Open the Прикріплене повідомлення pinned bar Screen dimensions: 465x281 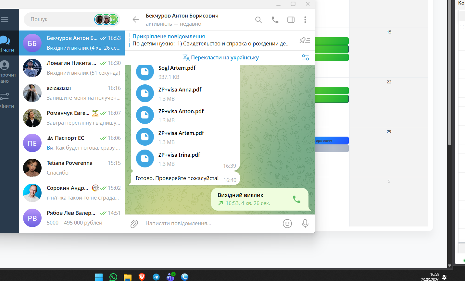point(211,40)
